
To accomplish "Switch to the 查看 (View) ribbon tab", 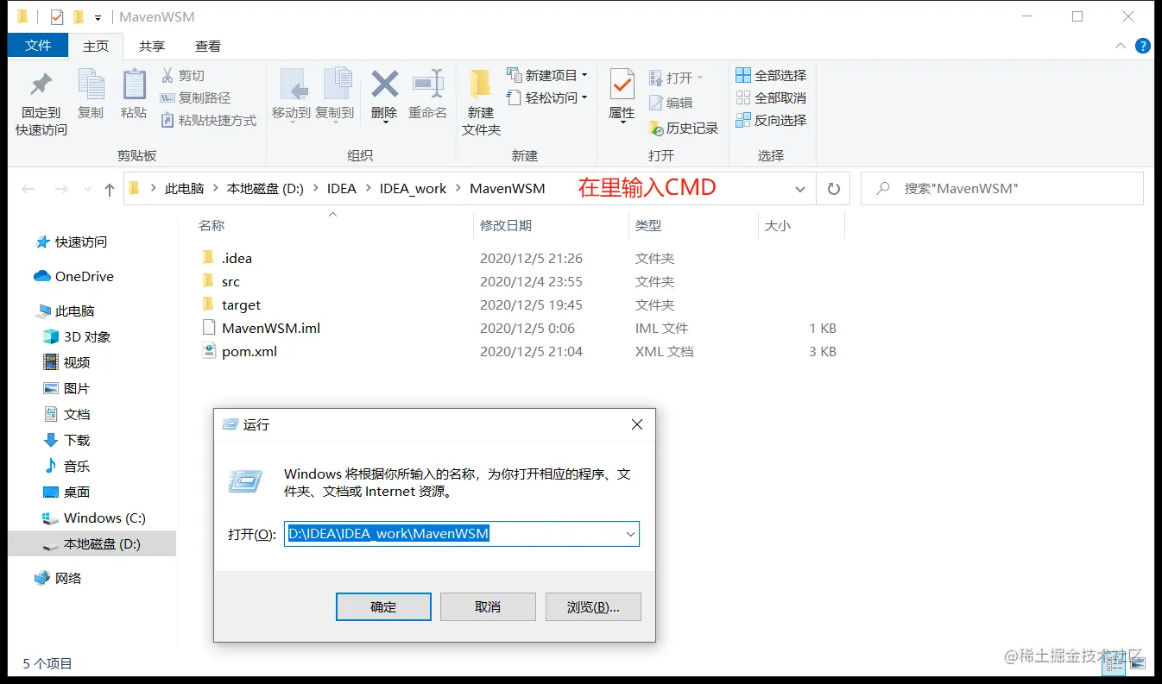I will [207, 46].
